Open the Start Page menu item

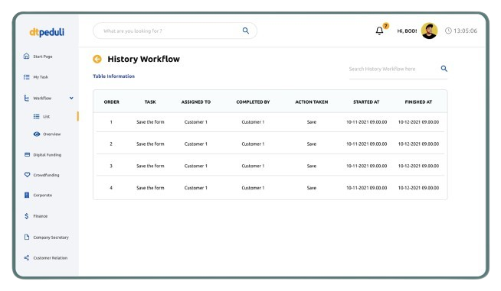43,57
